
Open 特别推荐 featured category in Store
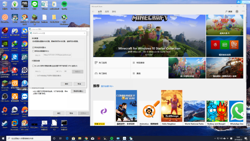pyautogui.click(x=149, y=63)
